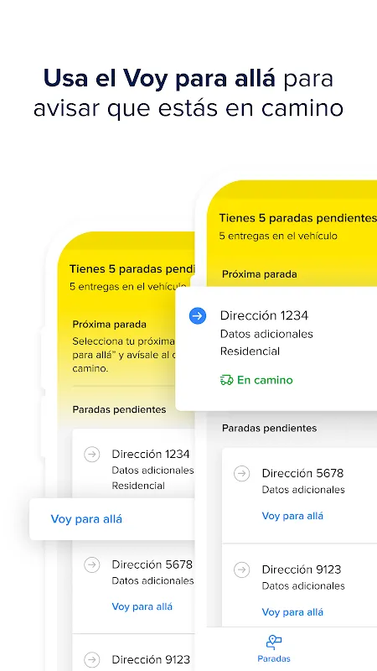Open the Paradas map pin icon
This screenshot has height=671, width=377.
click(x=274, y=642)
